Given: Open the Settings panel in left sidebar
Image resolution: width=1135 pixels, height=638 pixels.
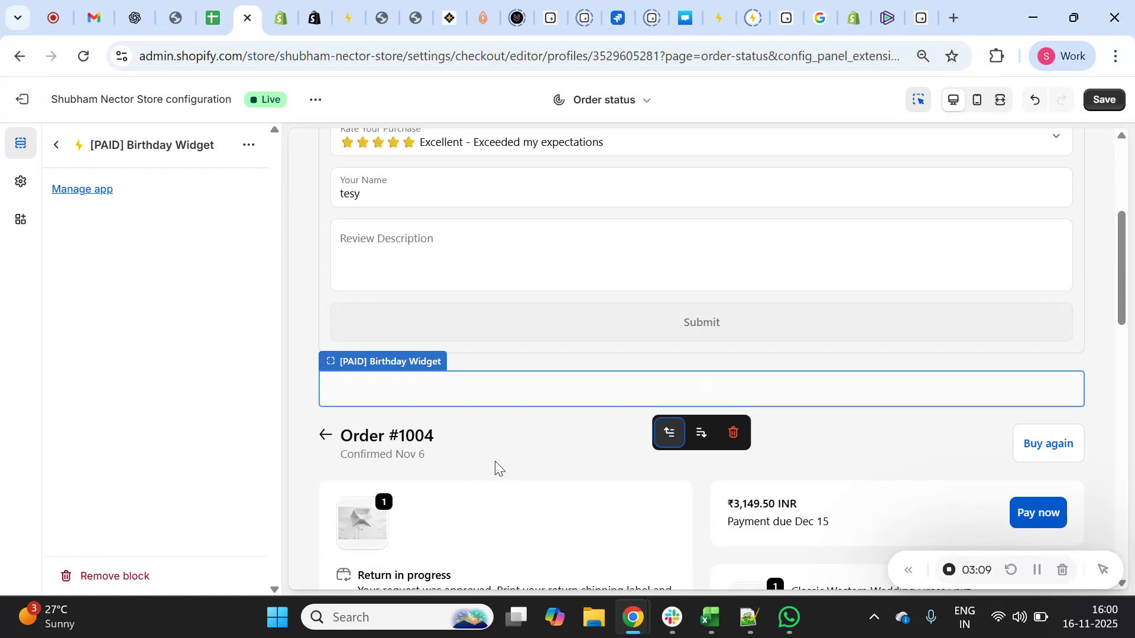Looking at the screenshot, I should [21, 181].
